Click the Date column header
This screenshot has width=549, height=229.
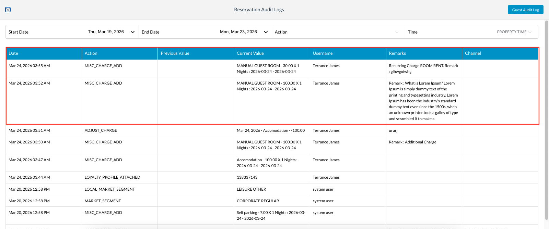[x=13, y=53]
